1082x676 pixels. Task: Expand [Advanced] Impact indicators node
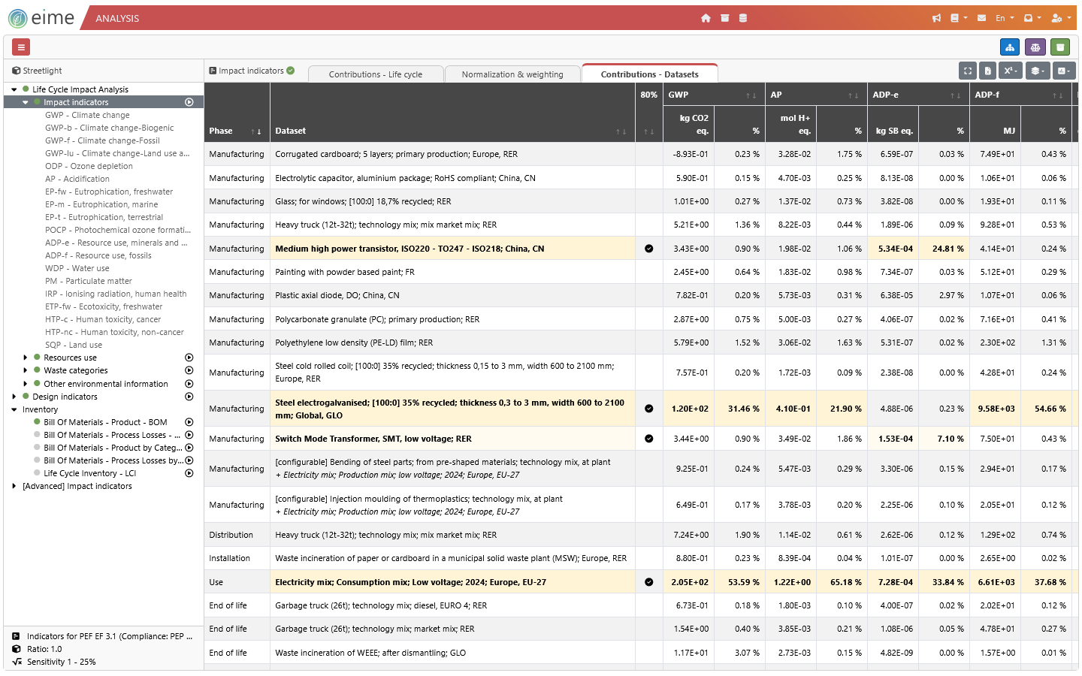[x=14, y=486]
